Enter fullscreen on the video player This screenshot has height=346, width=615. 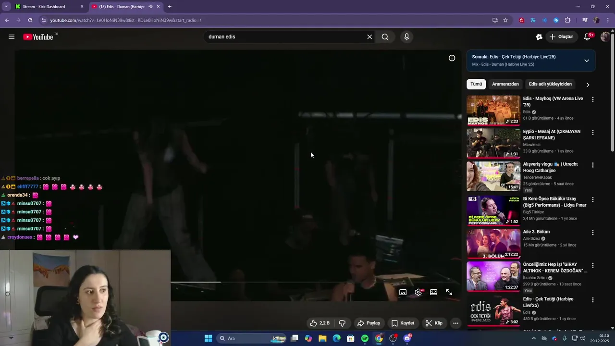pos(449,292)
